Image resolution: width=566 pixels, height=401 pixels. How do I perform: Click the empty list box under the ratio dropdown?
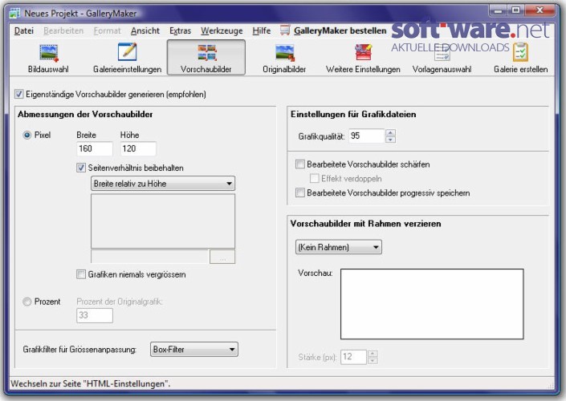163,221
